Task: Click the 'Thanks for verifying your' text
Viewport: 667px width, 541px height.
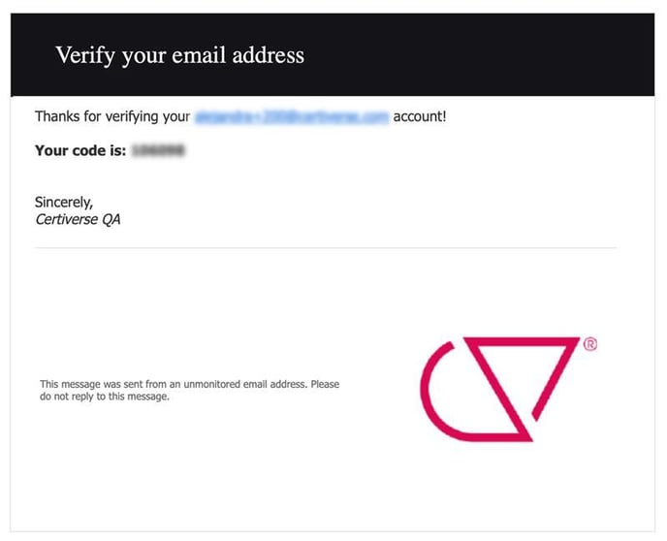Action: pyautogui.click(x=112, y=116)
